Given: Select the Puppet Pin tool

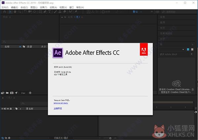Looking at the screenshot, I should [76, 12].
